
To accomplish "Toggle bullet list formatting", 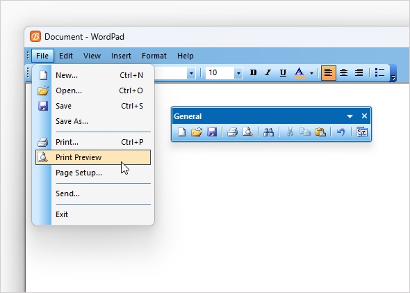I will pyautogui.click(x=379, y=72).
